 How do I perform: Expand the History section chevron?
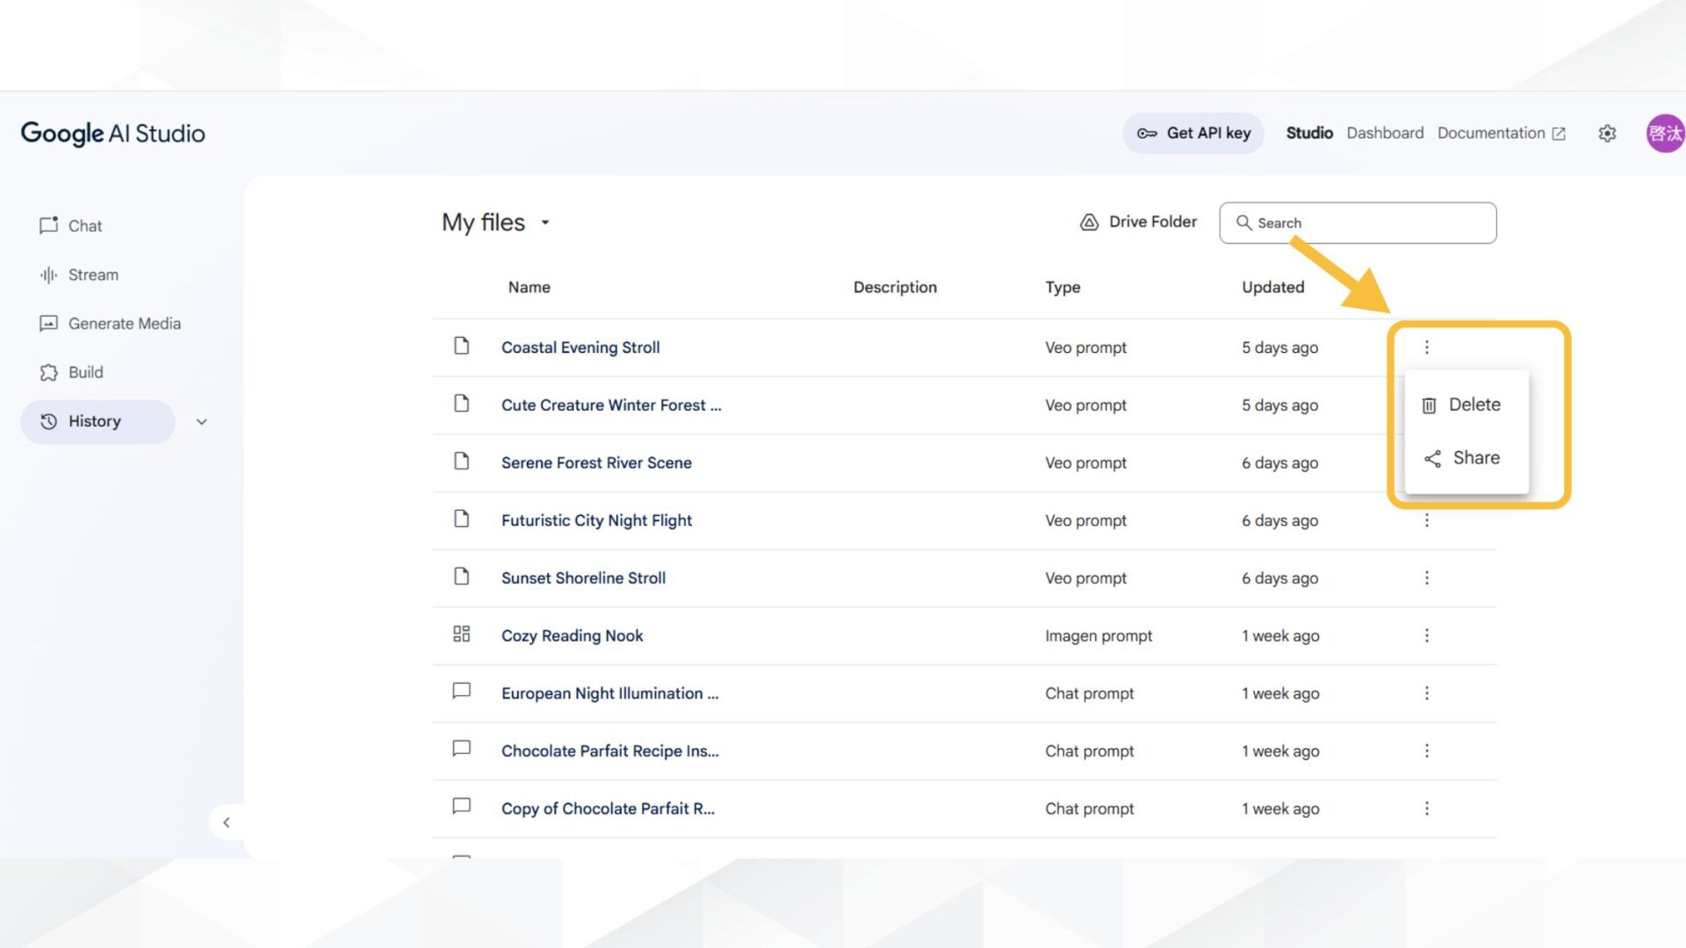point(202,422)
